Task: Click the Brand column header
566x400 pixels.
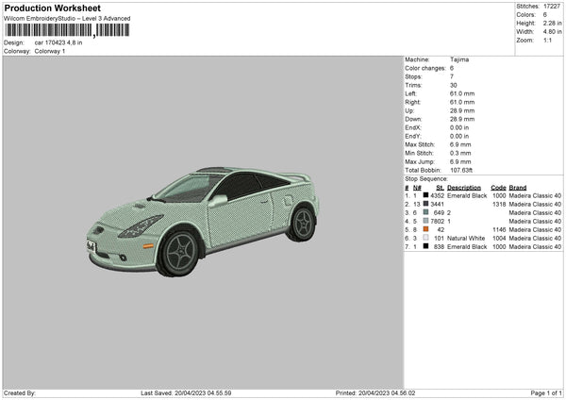Action: coord(518,187)
